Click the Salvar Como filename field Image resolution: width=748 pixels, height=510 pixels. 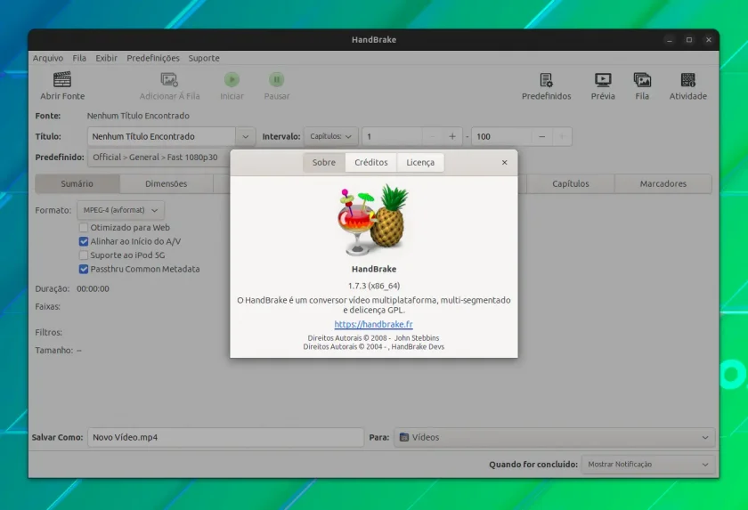225,437
